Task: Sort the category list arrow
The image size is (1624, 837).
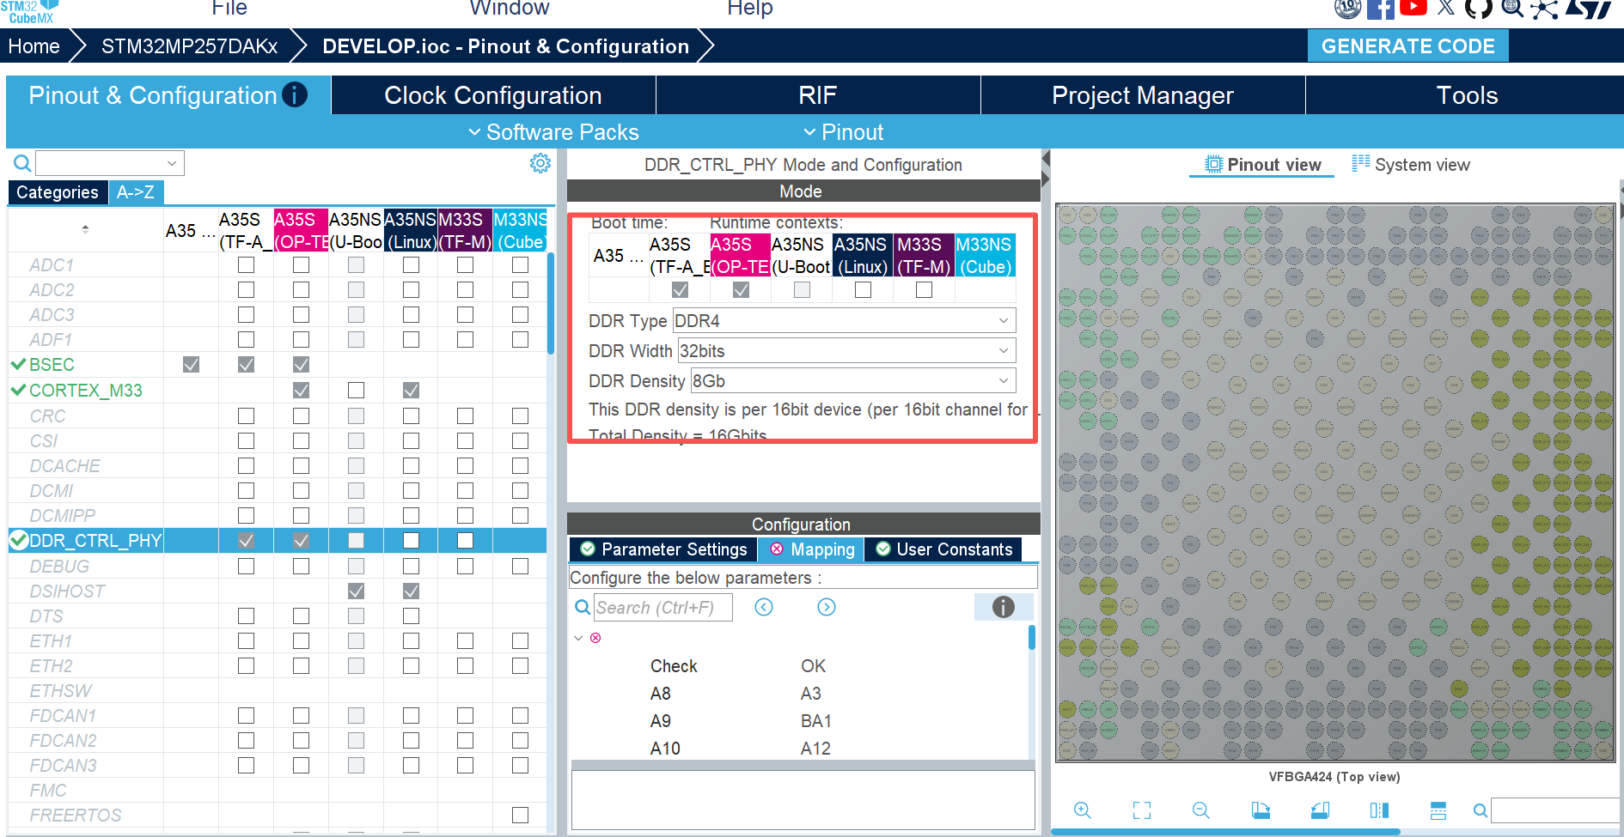Action: click(x=85, y=229)
